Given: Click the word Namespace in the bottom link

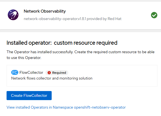Looking at the screenshot, I should tap(63, 107).
